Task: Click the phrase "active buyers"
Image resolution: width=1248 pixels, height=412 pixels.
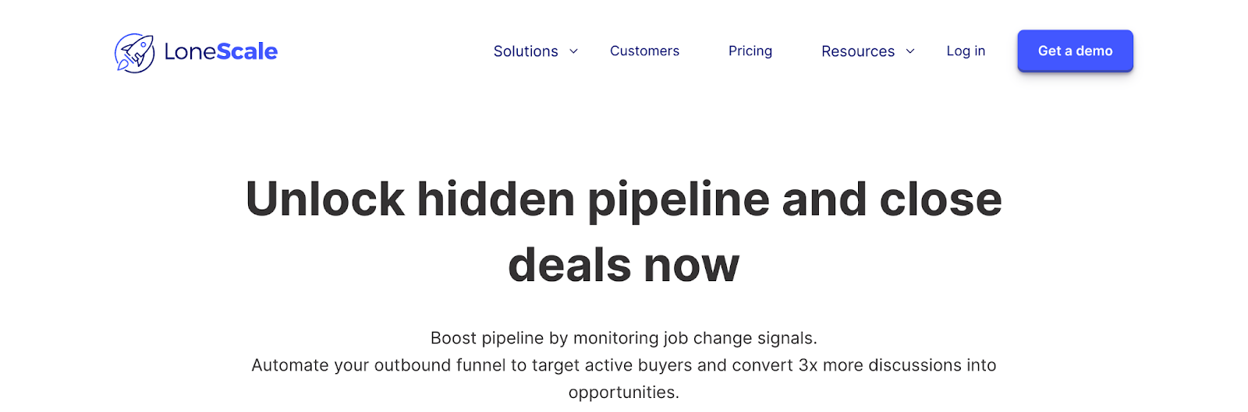Action: coord(638,365)
